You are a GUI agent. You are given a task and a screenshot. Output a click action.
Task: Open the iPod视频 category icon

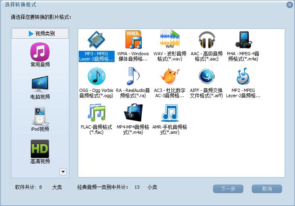tap(40, 116)
